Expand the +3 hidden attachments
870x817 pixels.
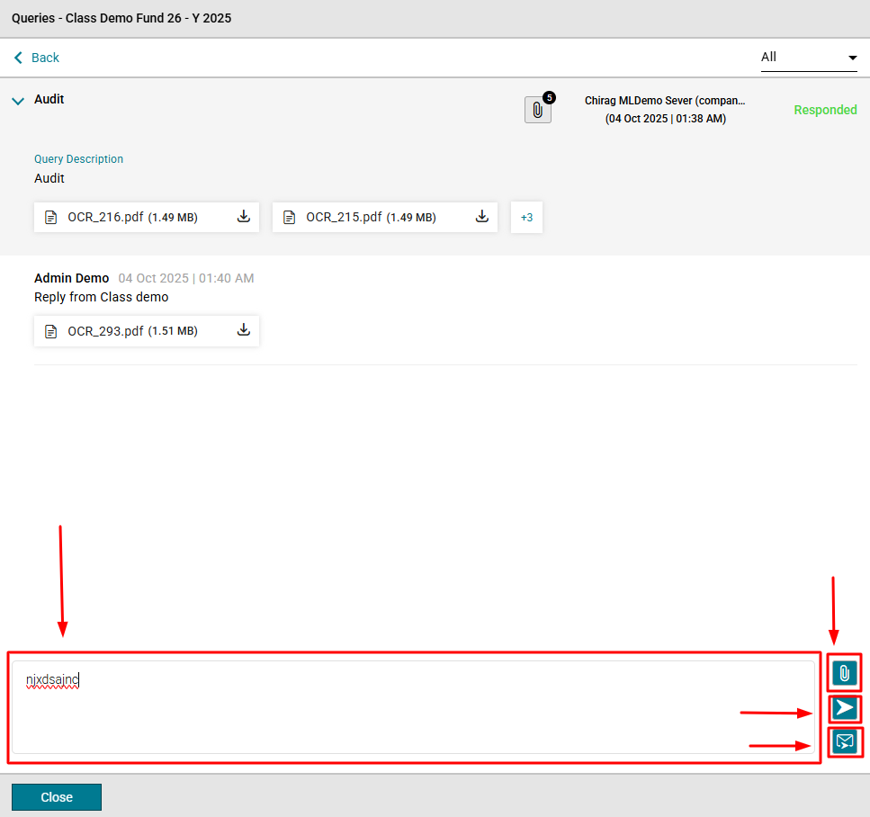pos(526,218)
